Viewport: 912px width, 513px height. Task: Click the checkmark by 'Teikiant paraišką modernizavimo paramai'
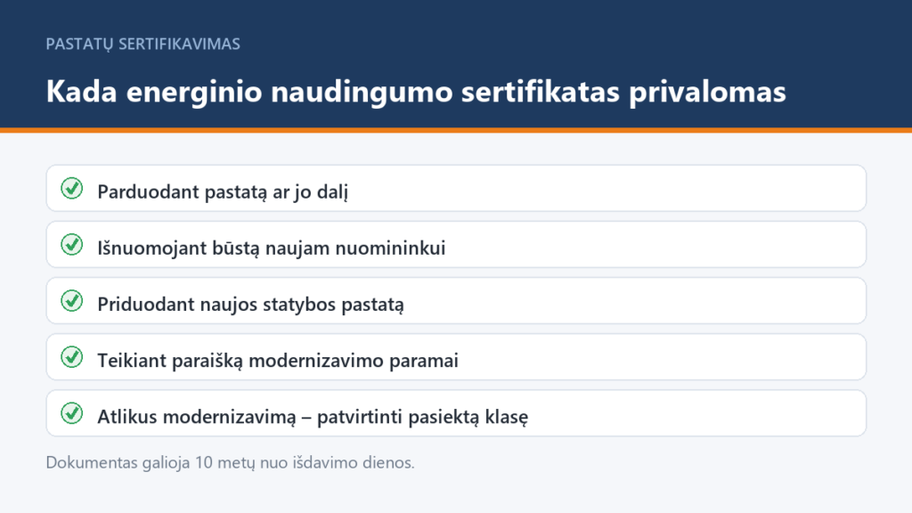71,357
